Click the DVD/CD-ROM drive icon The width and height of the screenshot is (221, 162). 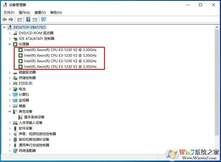[x=15, y=33]
